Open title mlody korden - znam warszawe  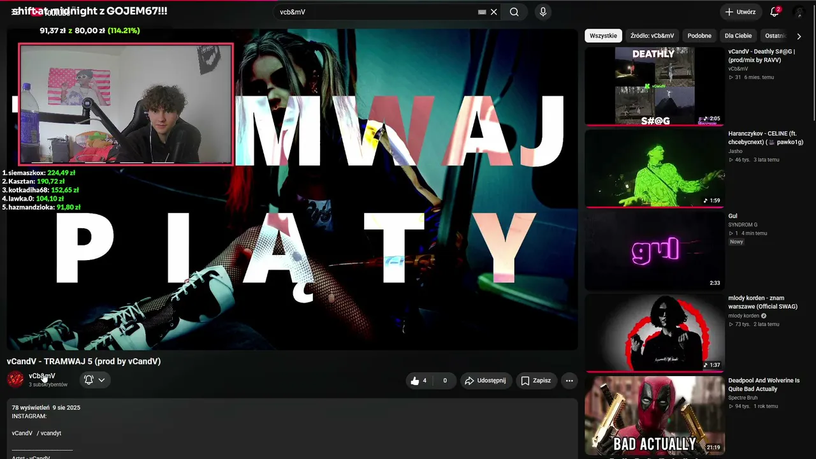[763, 302]
